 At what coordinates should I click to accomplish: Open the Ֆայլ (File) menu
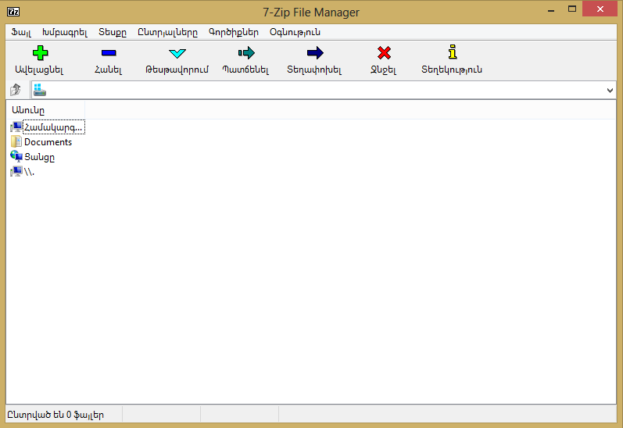tap(21, 32)
